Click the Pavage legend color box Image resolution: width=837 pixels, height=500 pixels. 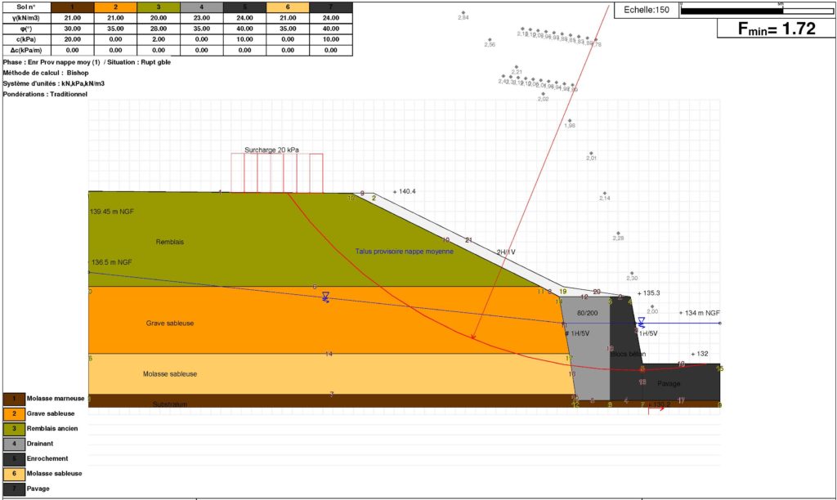pos(14,489)
